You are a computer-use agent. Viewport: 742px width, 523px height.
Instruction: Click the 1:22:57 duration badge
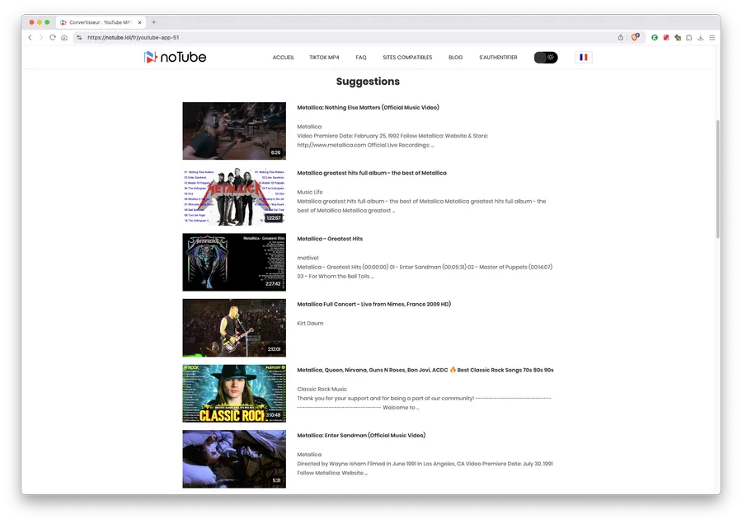pos(274,218)
